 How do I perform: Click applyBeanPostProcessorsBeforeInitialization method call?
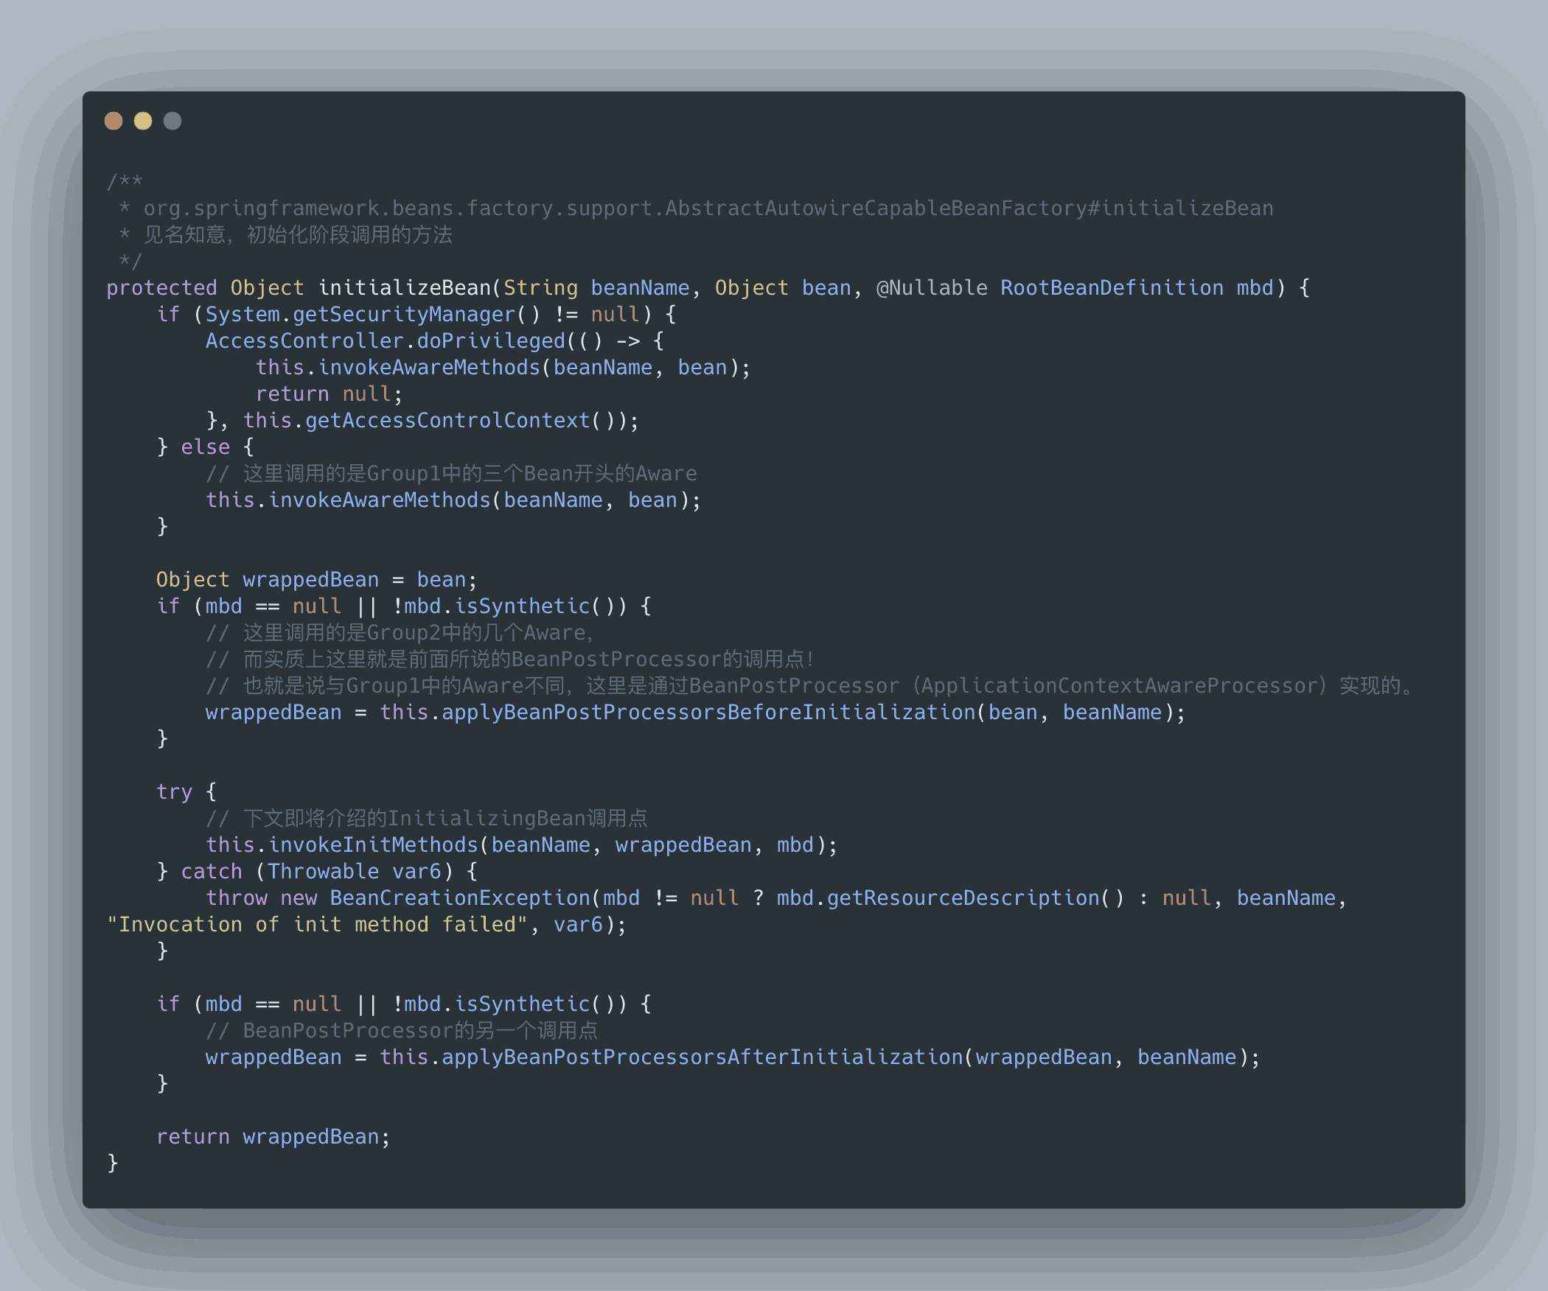[x=708, y=713]
